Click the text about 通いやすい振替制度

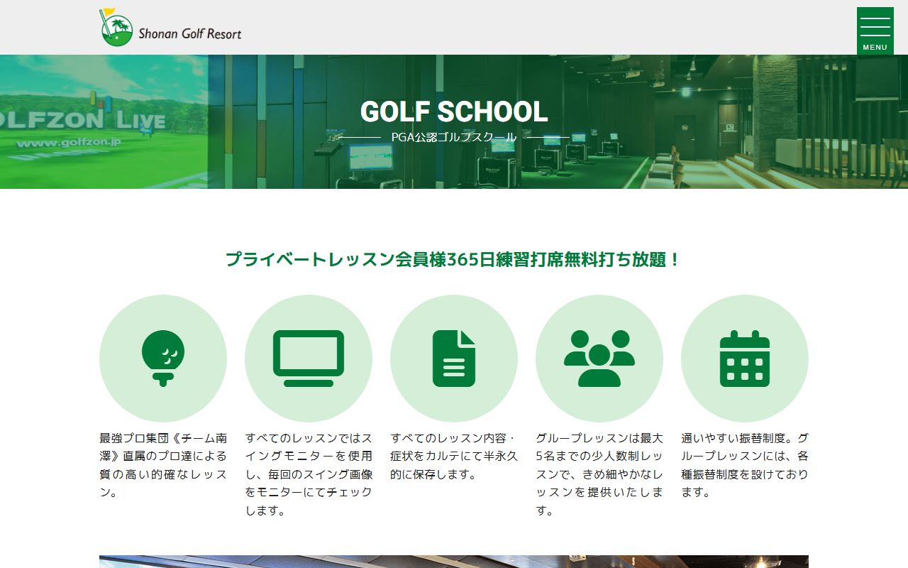[x=745, y=465]
